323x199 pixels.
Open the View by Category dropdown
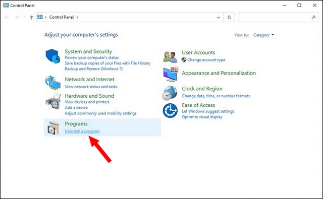(263, 35)
